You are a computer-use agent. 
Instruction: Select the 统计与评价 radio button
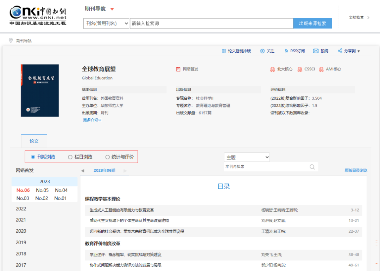pyautogui.click(x=107, y=157)
